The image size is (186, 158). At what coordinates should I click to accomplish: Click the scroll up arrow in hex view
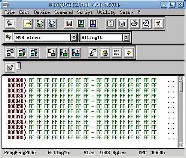tap(181, 79)
